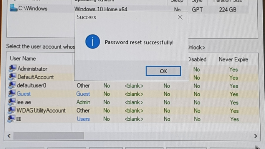Screen dimensions: 265x149
Task: Select the WDAGUtilityAccount icon
Action: click(x=12, y=110)
